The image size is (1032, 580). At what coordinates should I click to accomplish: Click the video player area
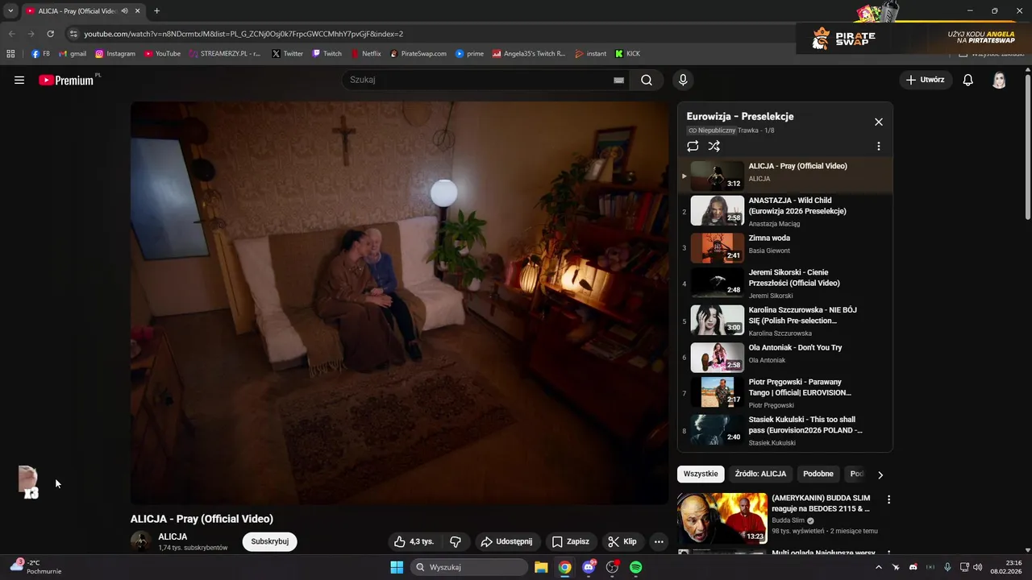pyautogui.click(x=399, y=303)
